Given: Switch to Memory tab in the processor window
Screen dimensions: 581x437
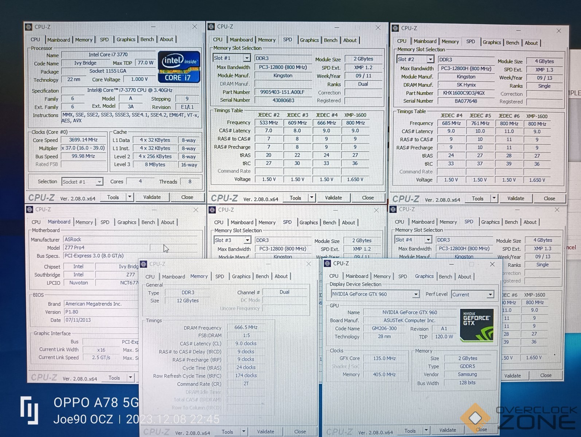Looking at the screenshot, I should tap(84, 40).
